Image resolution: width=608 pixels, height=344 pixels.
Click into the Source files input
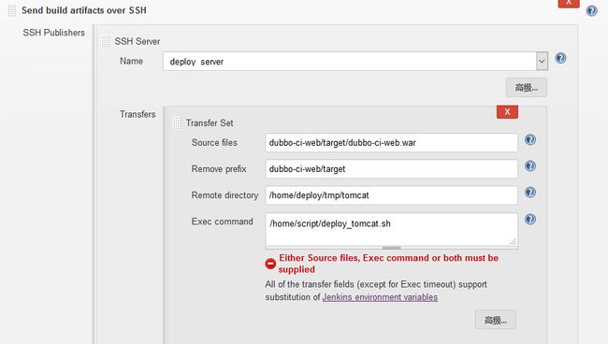pyautogui.click(x=392, y=143)
